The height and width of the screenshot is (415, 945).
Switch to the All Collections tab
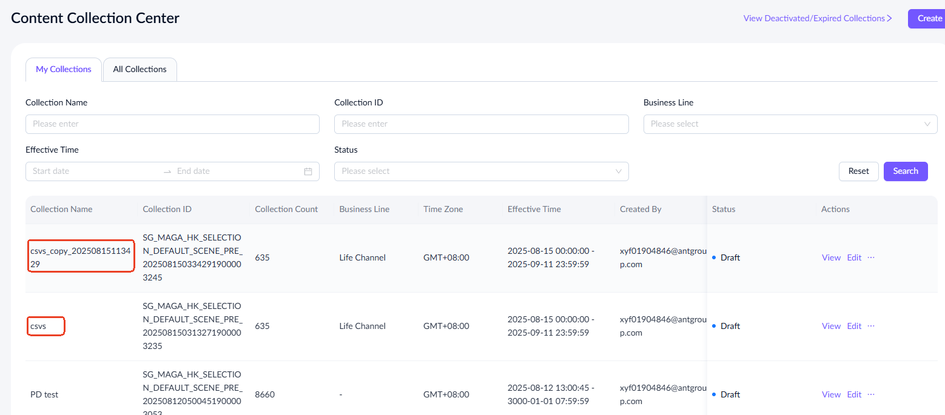(x=140, y=70)
